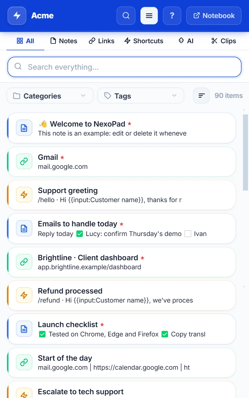Toggle star on Brightline Client dashboard
This screenshot has width=249, height=398.
pyautogui.click(x=143, y=258)
